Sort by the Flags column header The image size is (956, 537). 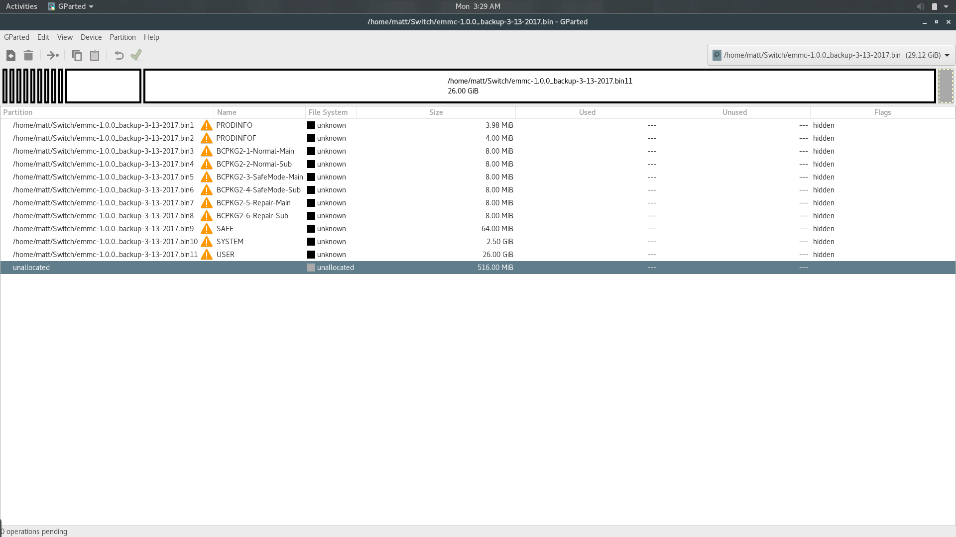[x=882, y=112]
